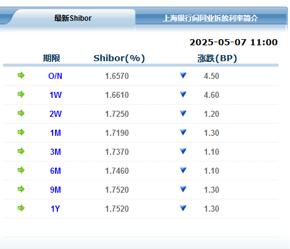
Task: Select the 6M rate value 1.7460
Action: (x=117, y=171)
